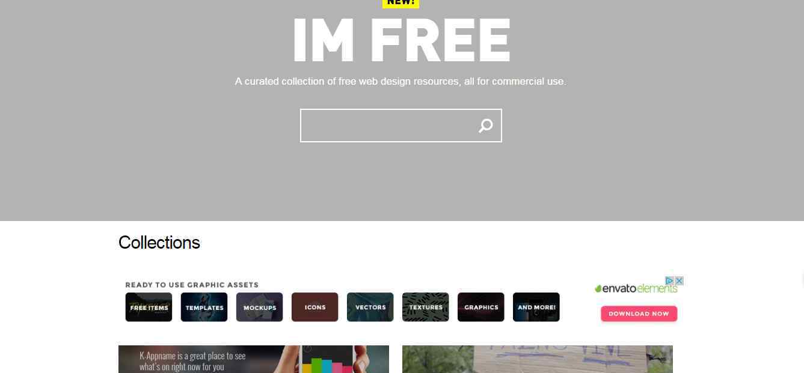The image size is (804, 373).
Task: Click READY TO USE GRAPHIC ASSETS text
Action: tap(192, 285)
